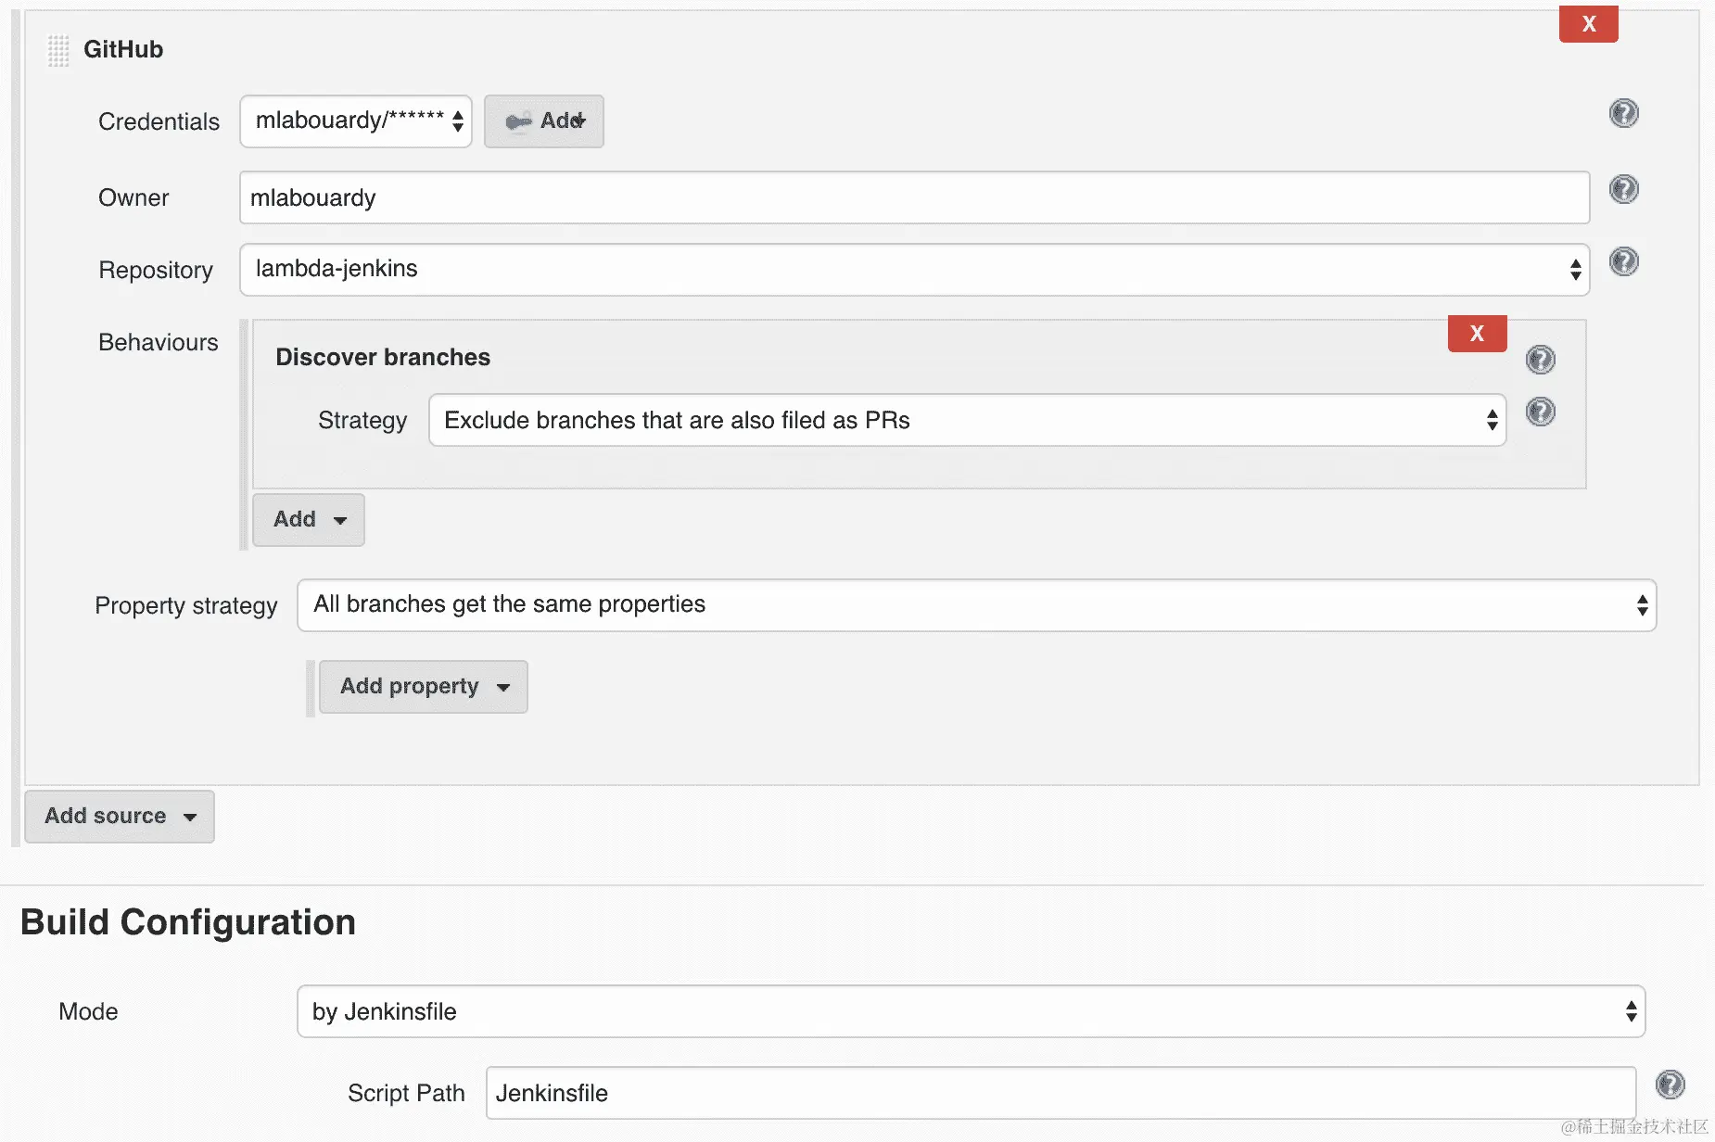Select the build Mode dropdown
This screenshot has height=1142, width=1715.
[971, 1011]
